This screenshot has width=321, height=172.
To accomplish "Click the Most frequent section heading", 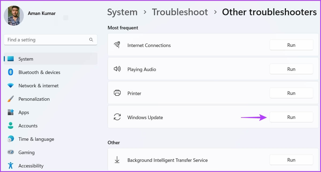I will tap(123, 28).
